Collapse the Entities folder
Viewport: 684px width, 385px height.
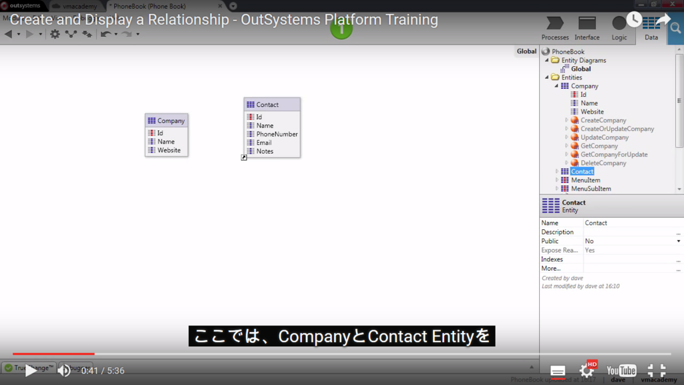point(547,78)
